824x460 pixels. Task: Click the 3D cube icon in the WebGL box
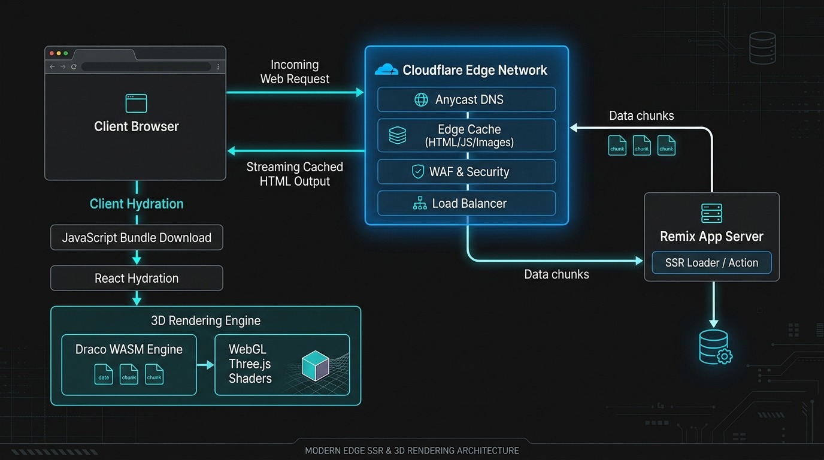315,365
